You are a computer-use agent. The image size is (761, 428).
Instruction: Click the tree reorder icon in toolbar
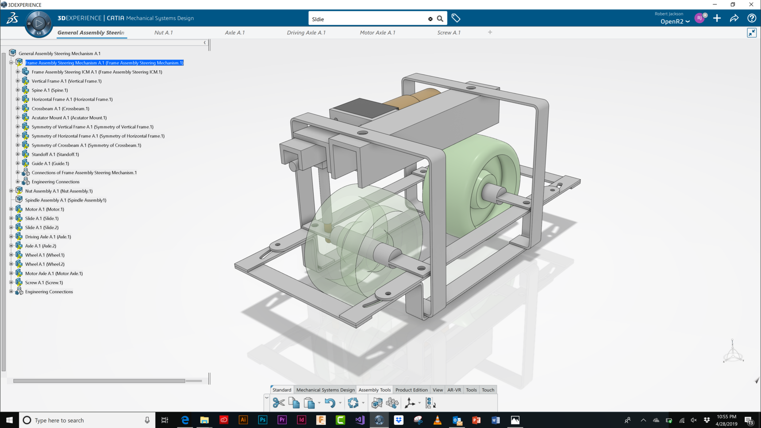point(430,402)
